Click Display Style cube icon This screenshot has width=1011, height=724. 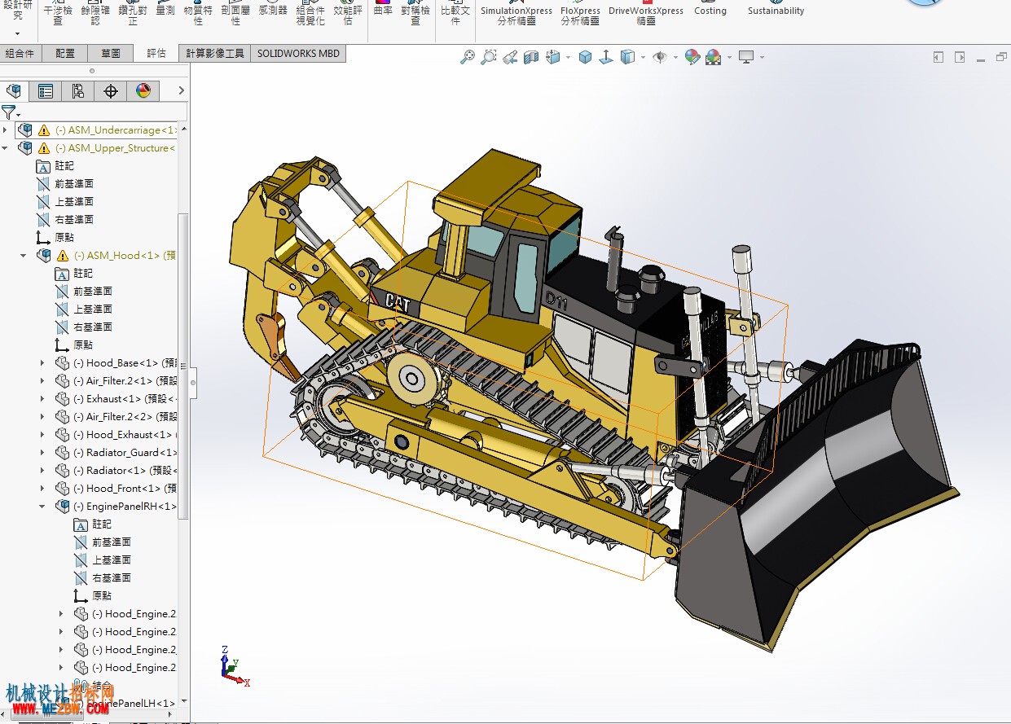pyautogui.click(x=628, y=57)
